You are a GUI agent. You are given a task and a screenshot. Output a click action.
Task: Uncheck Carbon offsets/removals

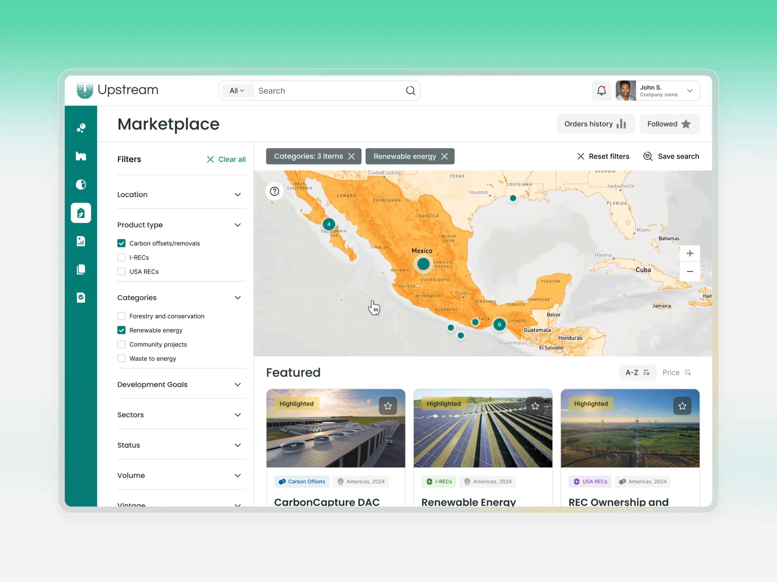[x=121, y=243]
